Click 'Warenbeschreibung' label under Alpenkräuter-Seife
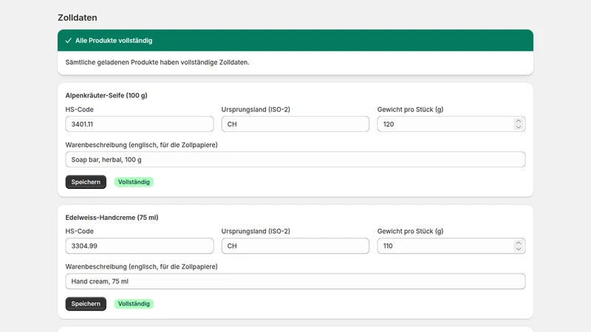The width and height of the screenshot is (591, 332). [141, 145]
